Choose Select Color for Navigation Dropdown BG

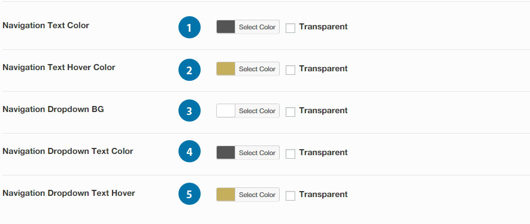(258, 111)
